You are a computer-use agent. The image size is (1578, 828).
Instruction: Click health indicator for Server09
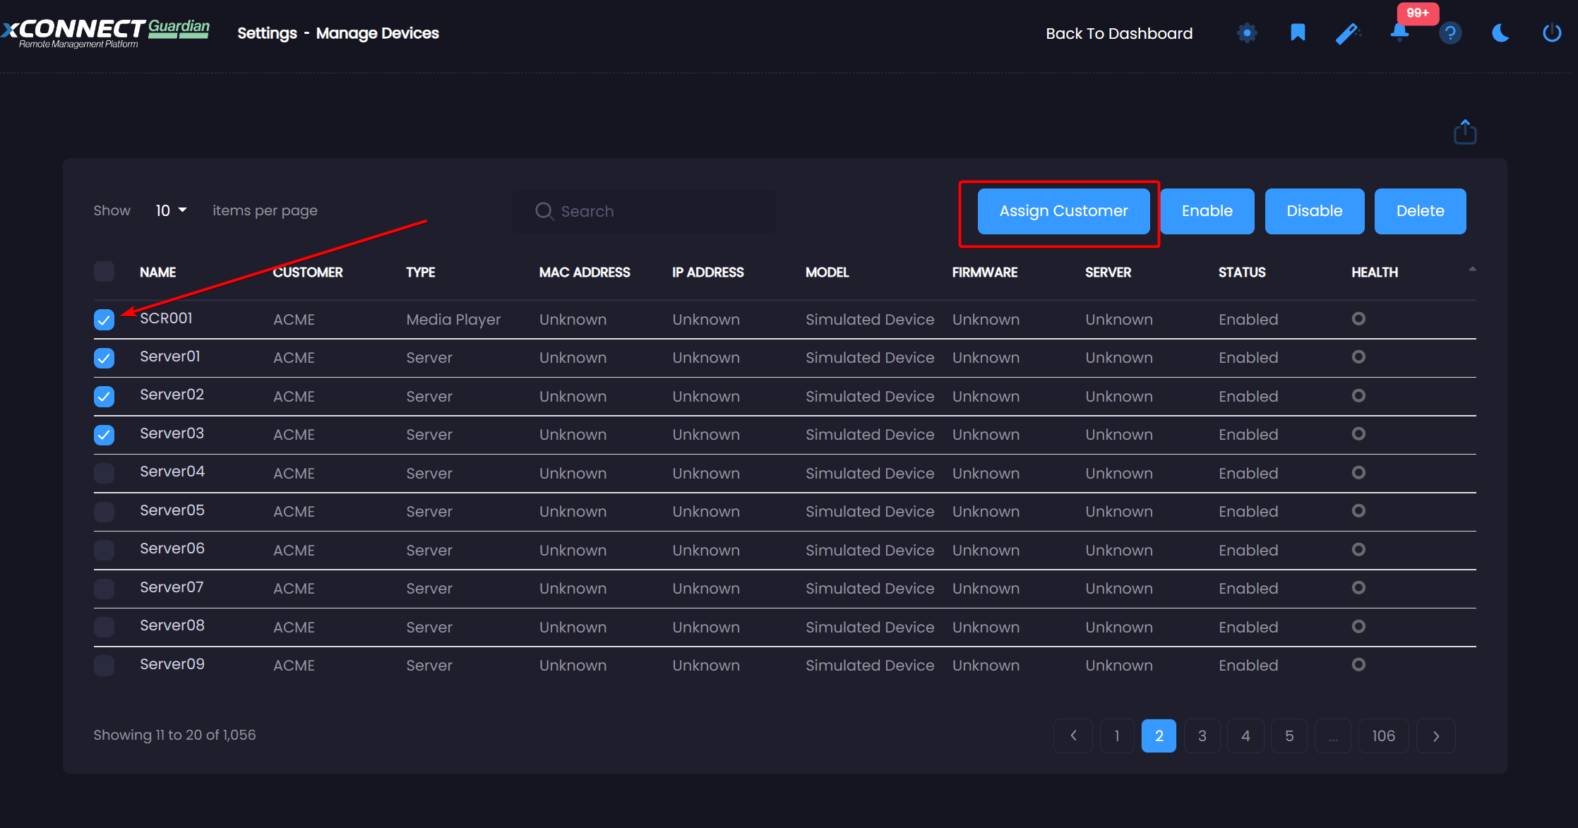[x=1358, y=665]
